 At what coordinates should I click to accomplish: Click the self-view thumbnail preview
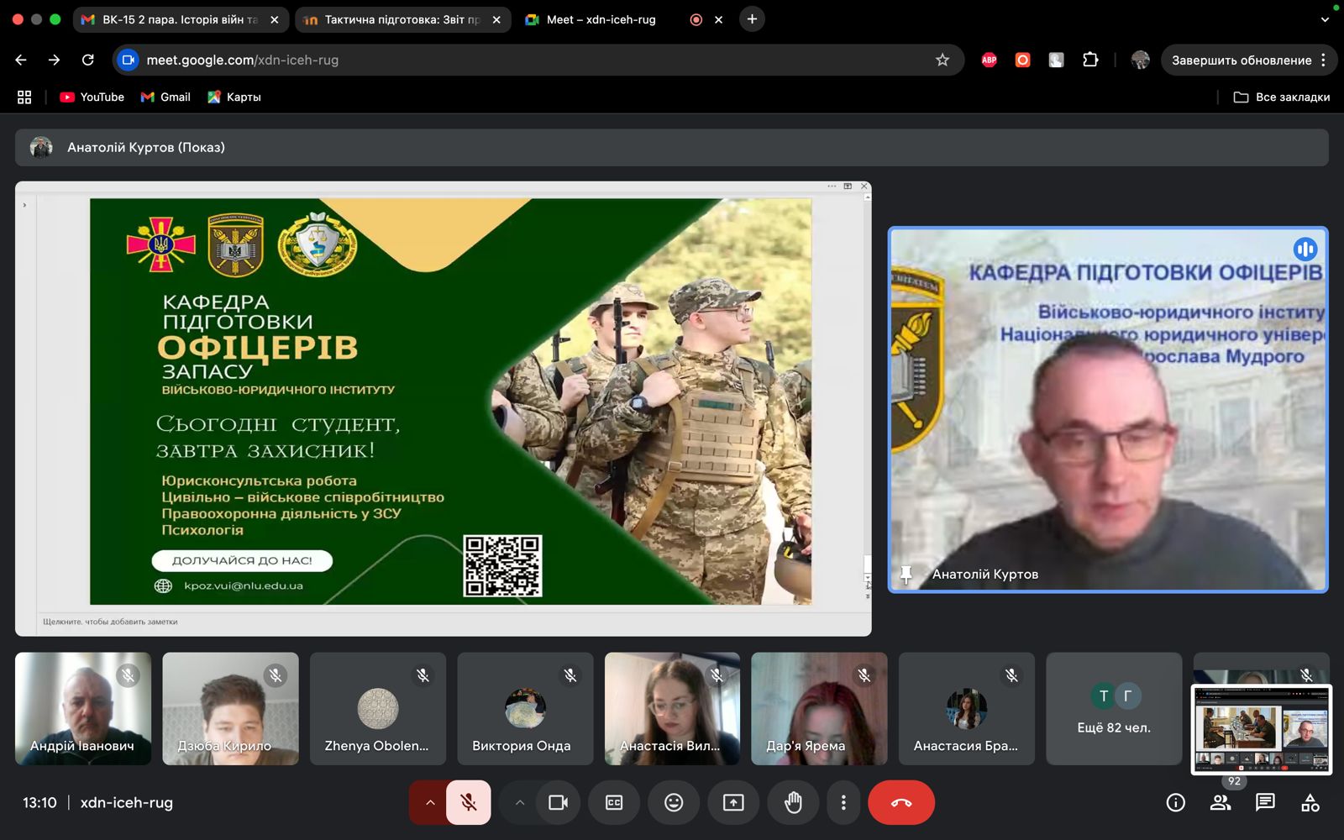point(1261,729)
